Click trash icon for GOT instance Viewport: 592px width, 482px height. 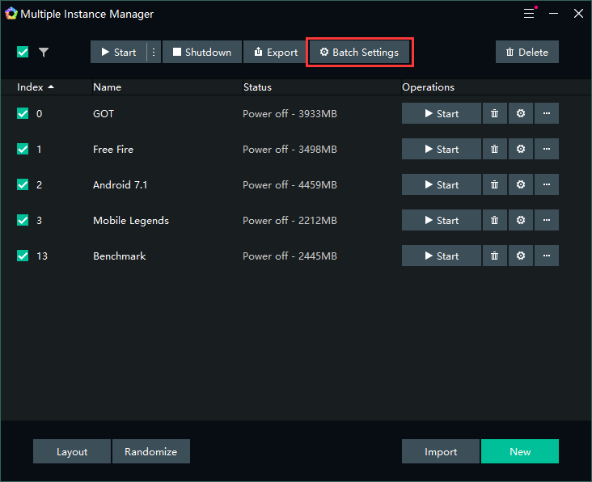(494, 114)
